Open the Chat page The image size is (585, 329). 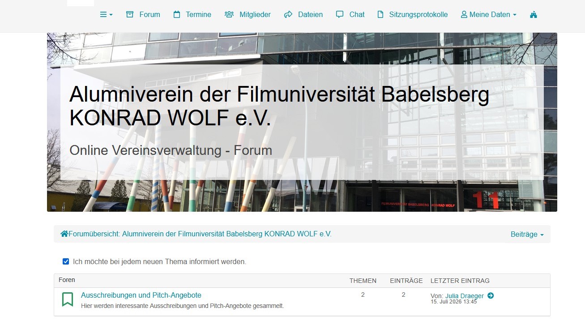pos(357,14)
